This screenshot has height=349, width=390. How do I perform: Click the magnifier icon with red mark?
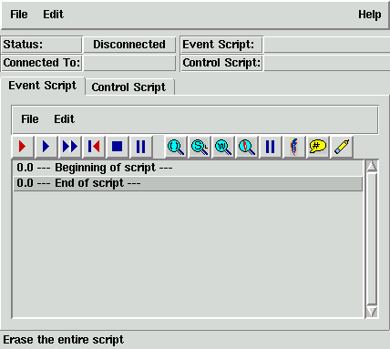(247, 147)
